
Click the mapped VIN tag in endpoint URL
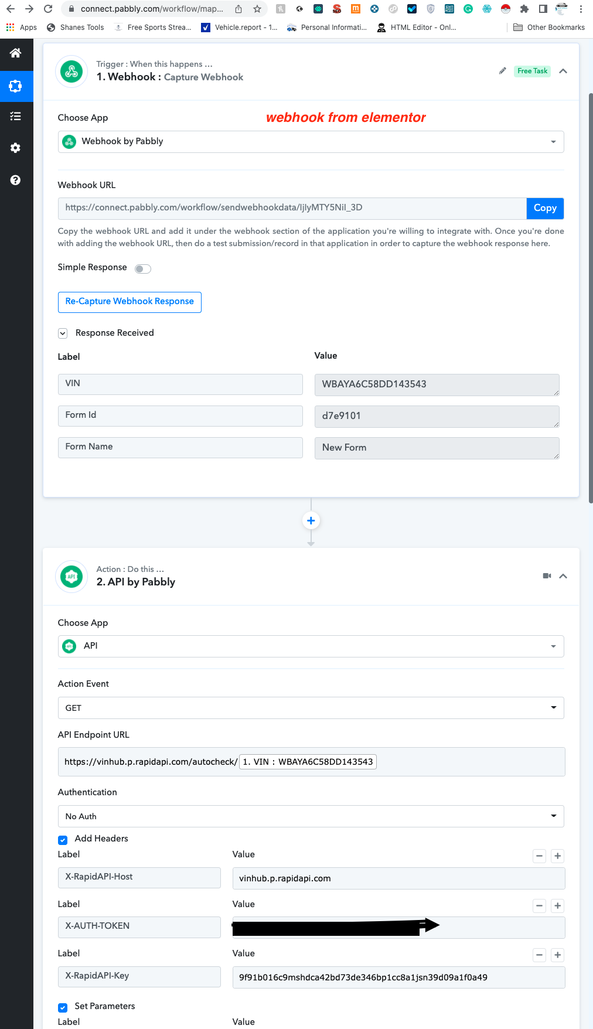tap(308, 762)
